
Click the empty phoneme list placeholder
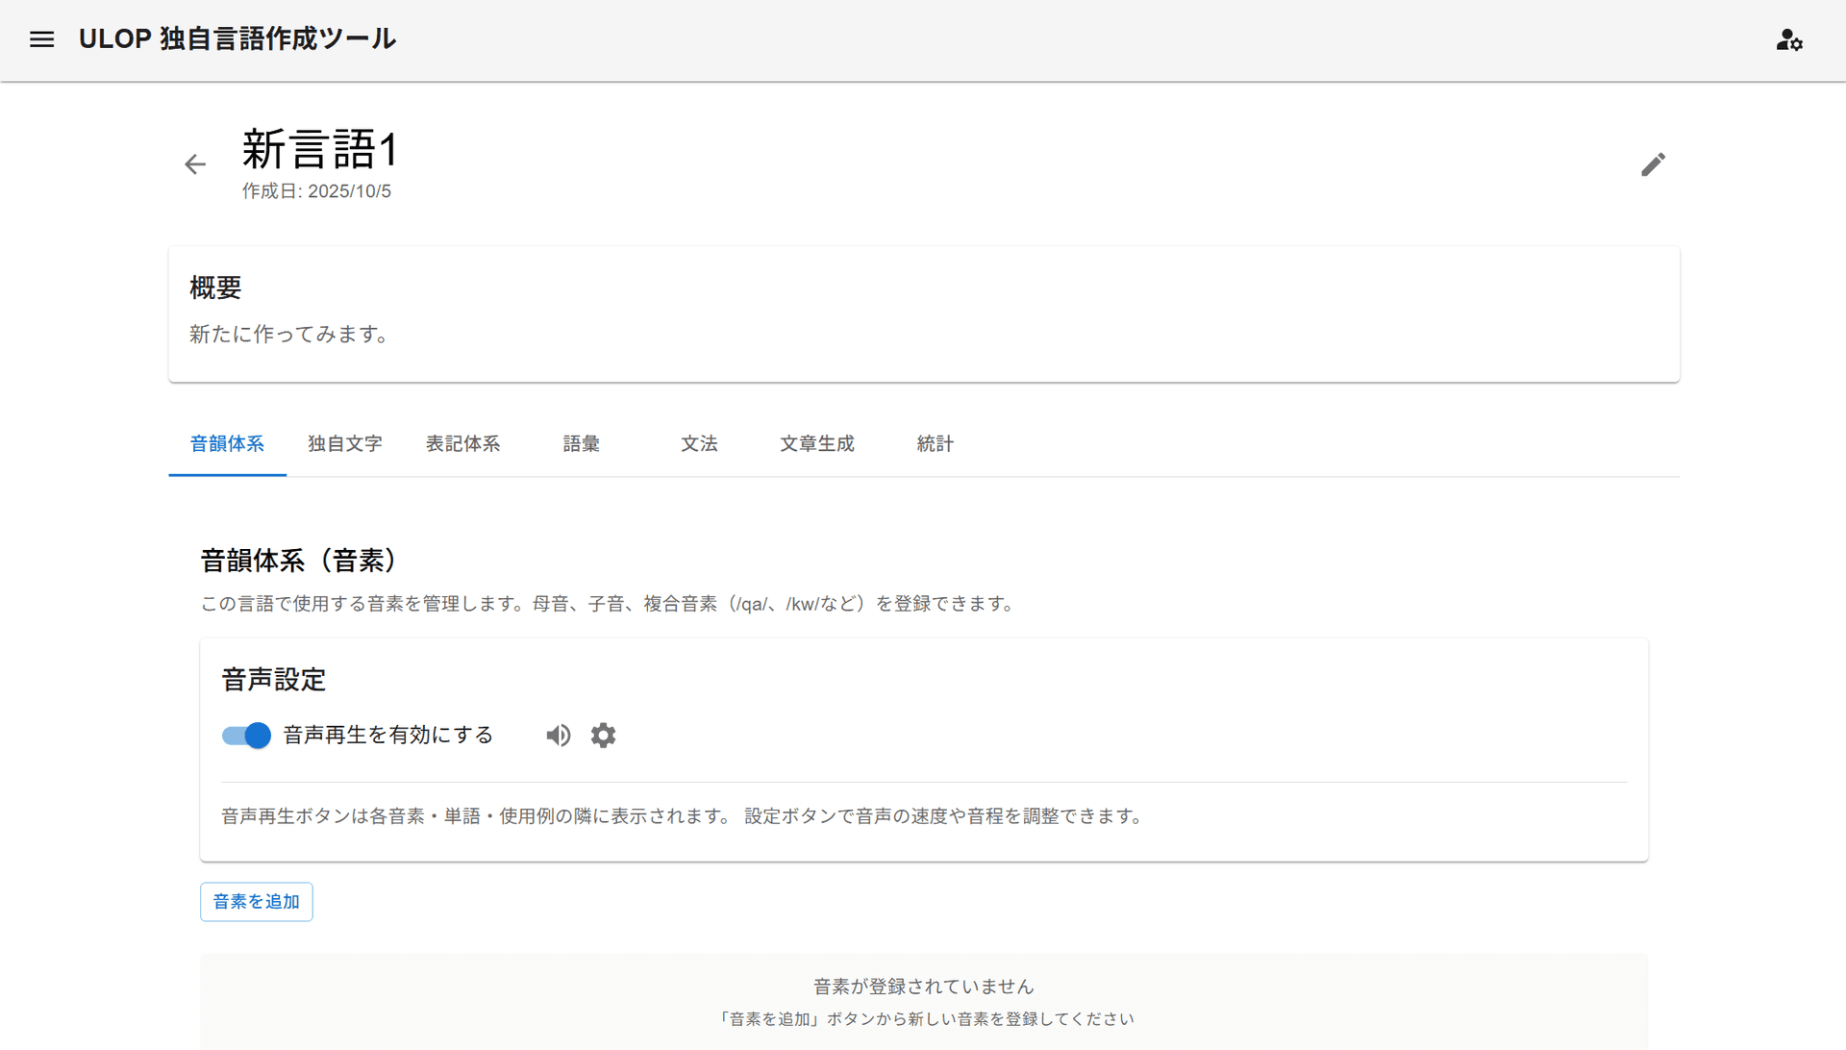(923, 1001)
